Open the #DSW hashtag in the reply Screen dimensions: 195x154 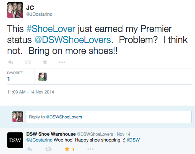point(133,140)
